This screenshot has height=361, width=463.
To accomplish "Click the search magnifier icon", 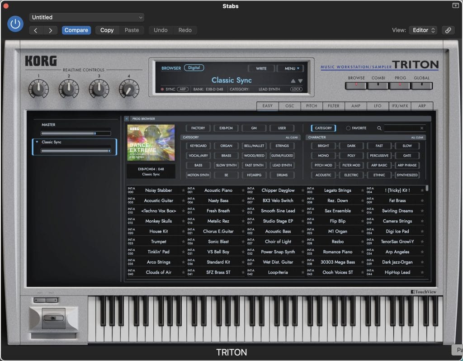I will coord(379,128).
